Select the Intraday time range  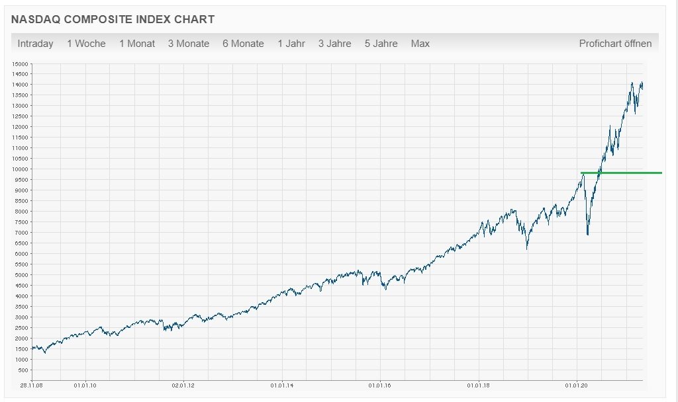pos(36,44)
